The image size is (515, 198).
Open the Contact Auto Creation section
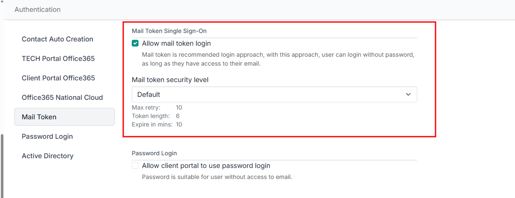point(57,39)
